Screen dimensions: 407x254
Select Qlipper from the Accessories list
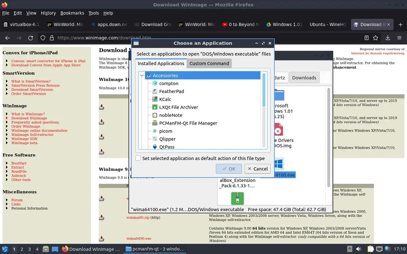click(x=167, y=139)
